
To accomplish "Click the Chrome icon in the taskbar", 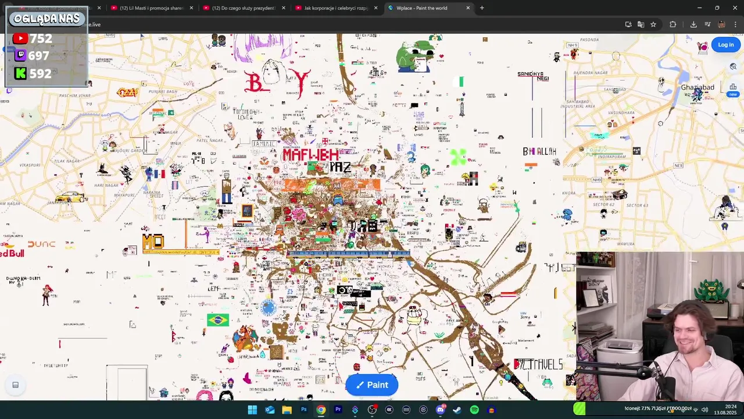I will pyautogui.click(x=321, y=410).
